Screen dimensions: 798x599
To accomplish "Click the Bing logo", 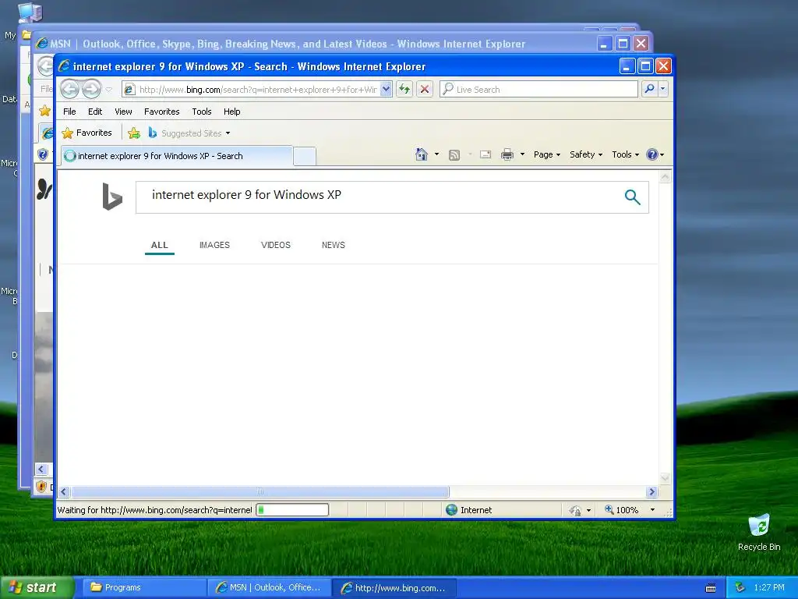I will (112, 196).
